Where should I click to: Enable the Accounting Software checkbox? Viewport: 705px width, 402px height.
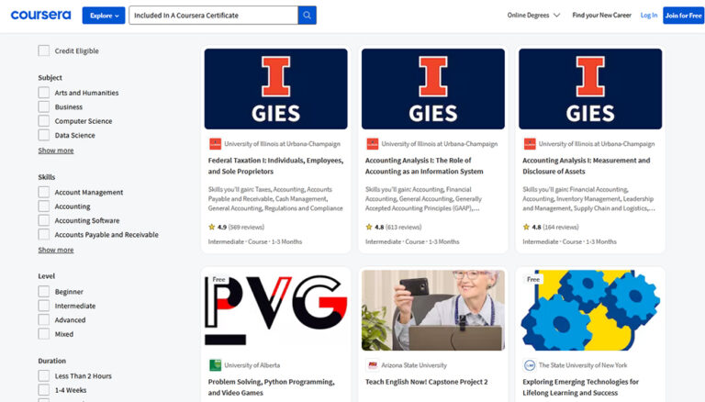tap(44, 220)
